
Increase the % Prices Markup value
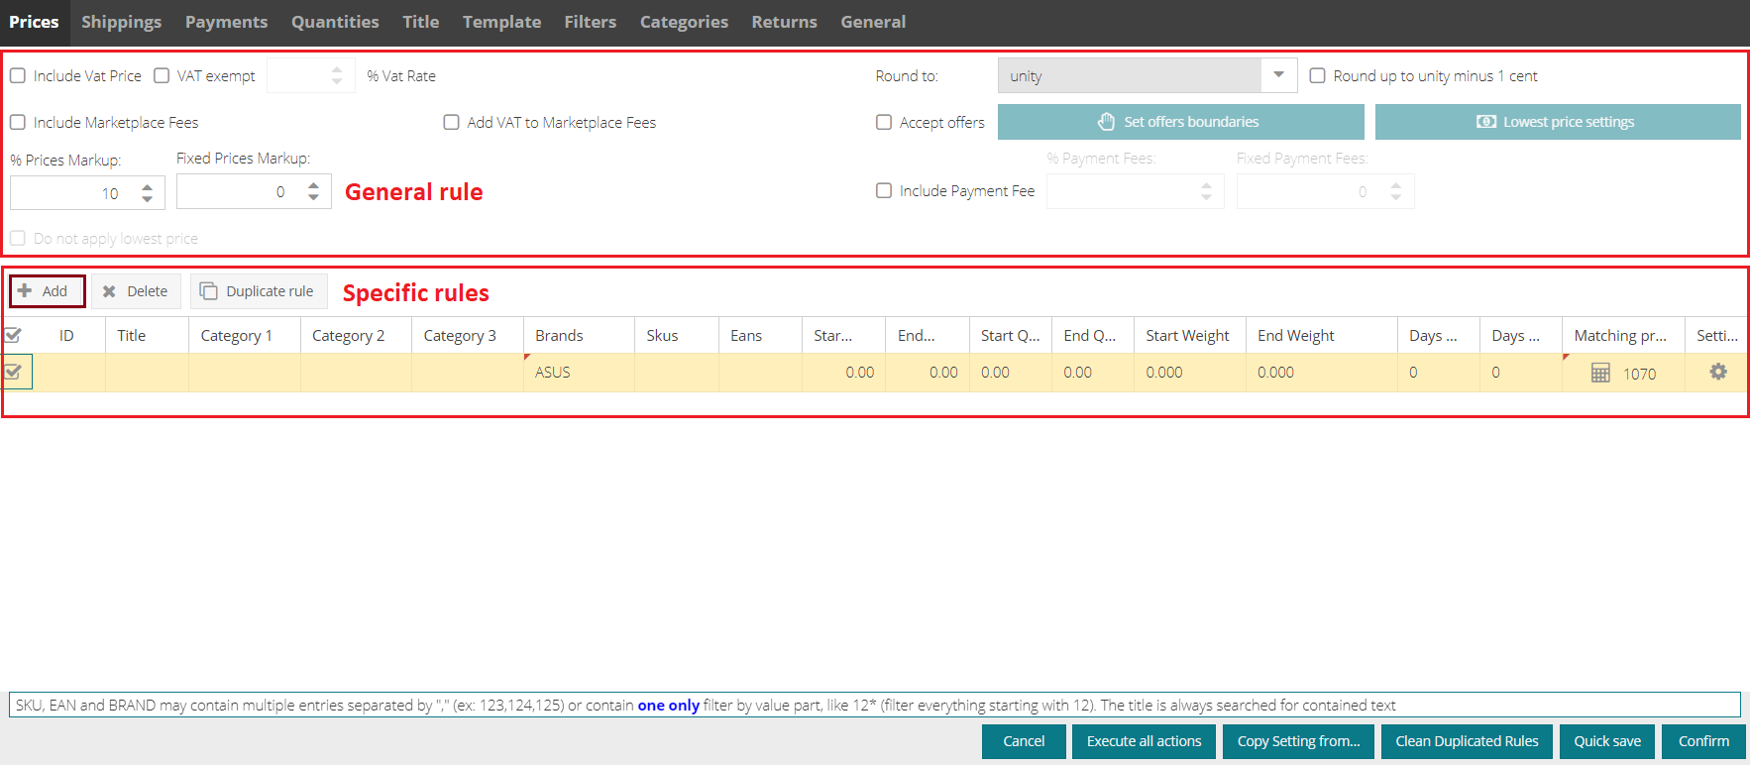click(148, 186)
